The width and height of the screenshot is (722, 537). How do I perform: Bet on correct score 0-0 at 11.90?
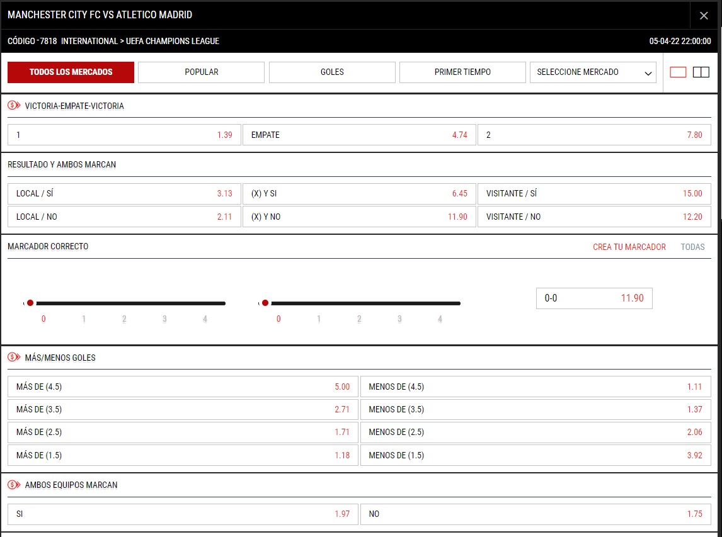[594, 298]
